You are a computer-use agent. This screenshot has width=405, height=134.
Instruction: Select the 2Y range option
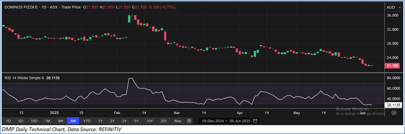[x=112, y=121]
